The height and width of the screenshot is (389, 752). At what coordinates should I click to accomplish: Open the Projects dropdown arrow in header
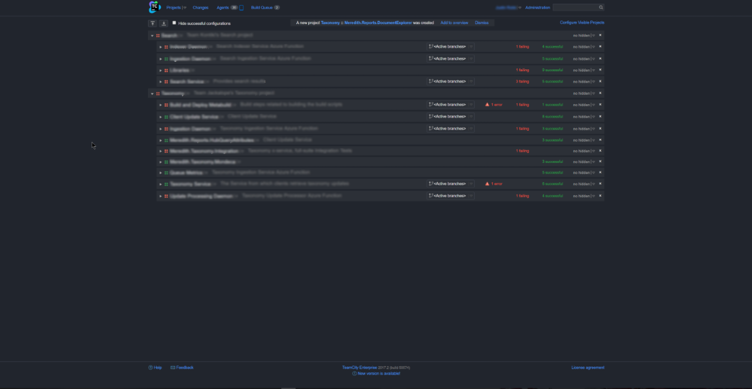coord(184,7)
